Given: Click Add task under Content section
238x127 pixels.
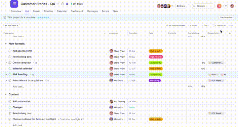Looking at the screenshot, I should [19, 125].
